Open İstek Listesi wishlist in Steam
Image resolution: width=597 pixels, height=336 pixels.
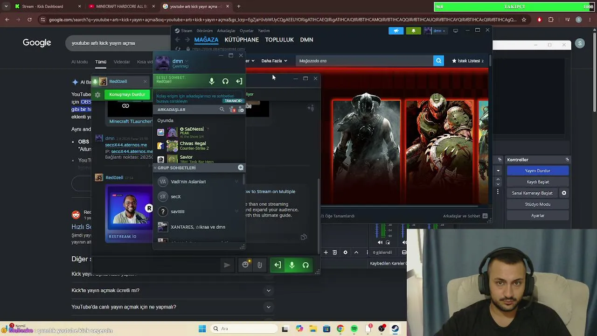coord(467,61)
